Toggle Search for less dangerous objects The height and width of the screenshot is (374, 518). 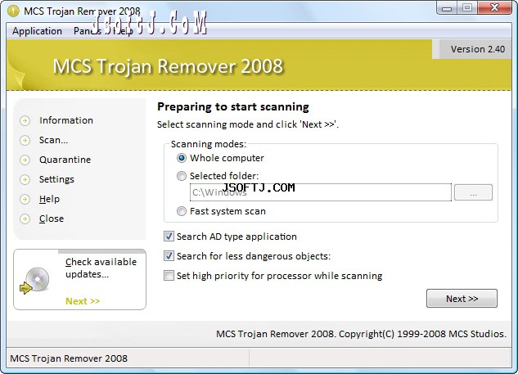click(169, 256)
